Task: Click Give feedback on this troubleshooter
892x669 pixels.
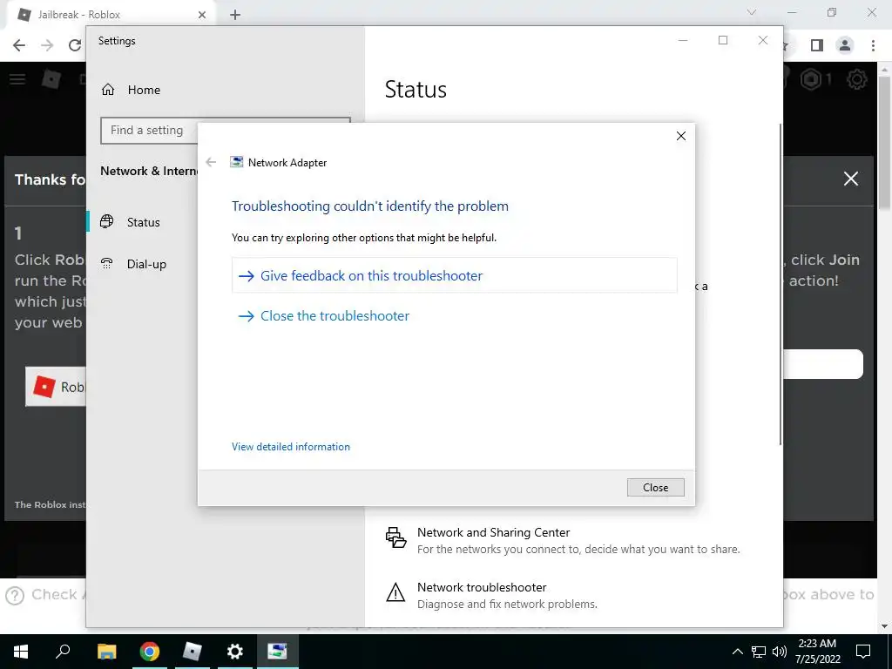Action: click(454, 275)
